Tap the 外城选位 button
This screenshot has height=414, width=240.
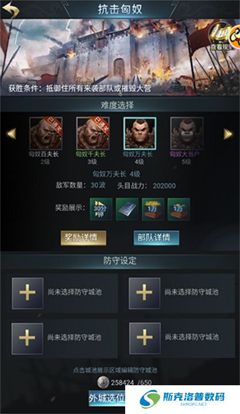[107, 398]
